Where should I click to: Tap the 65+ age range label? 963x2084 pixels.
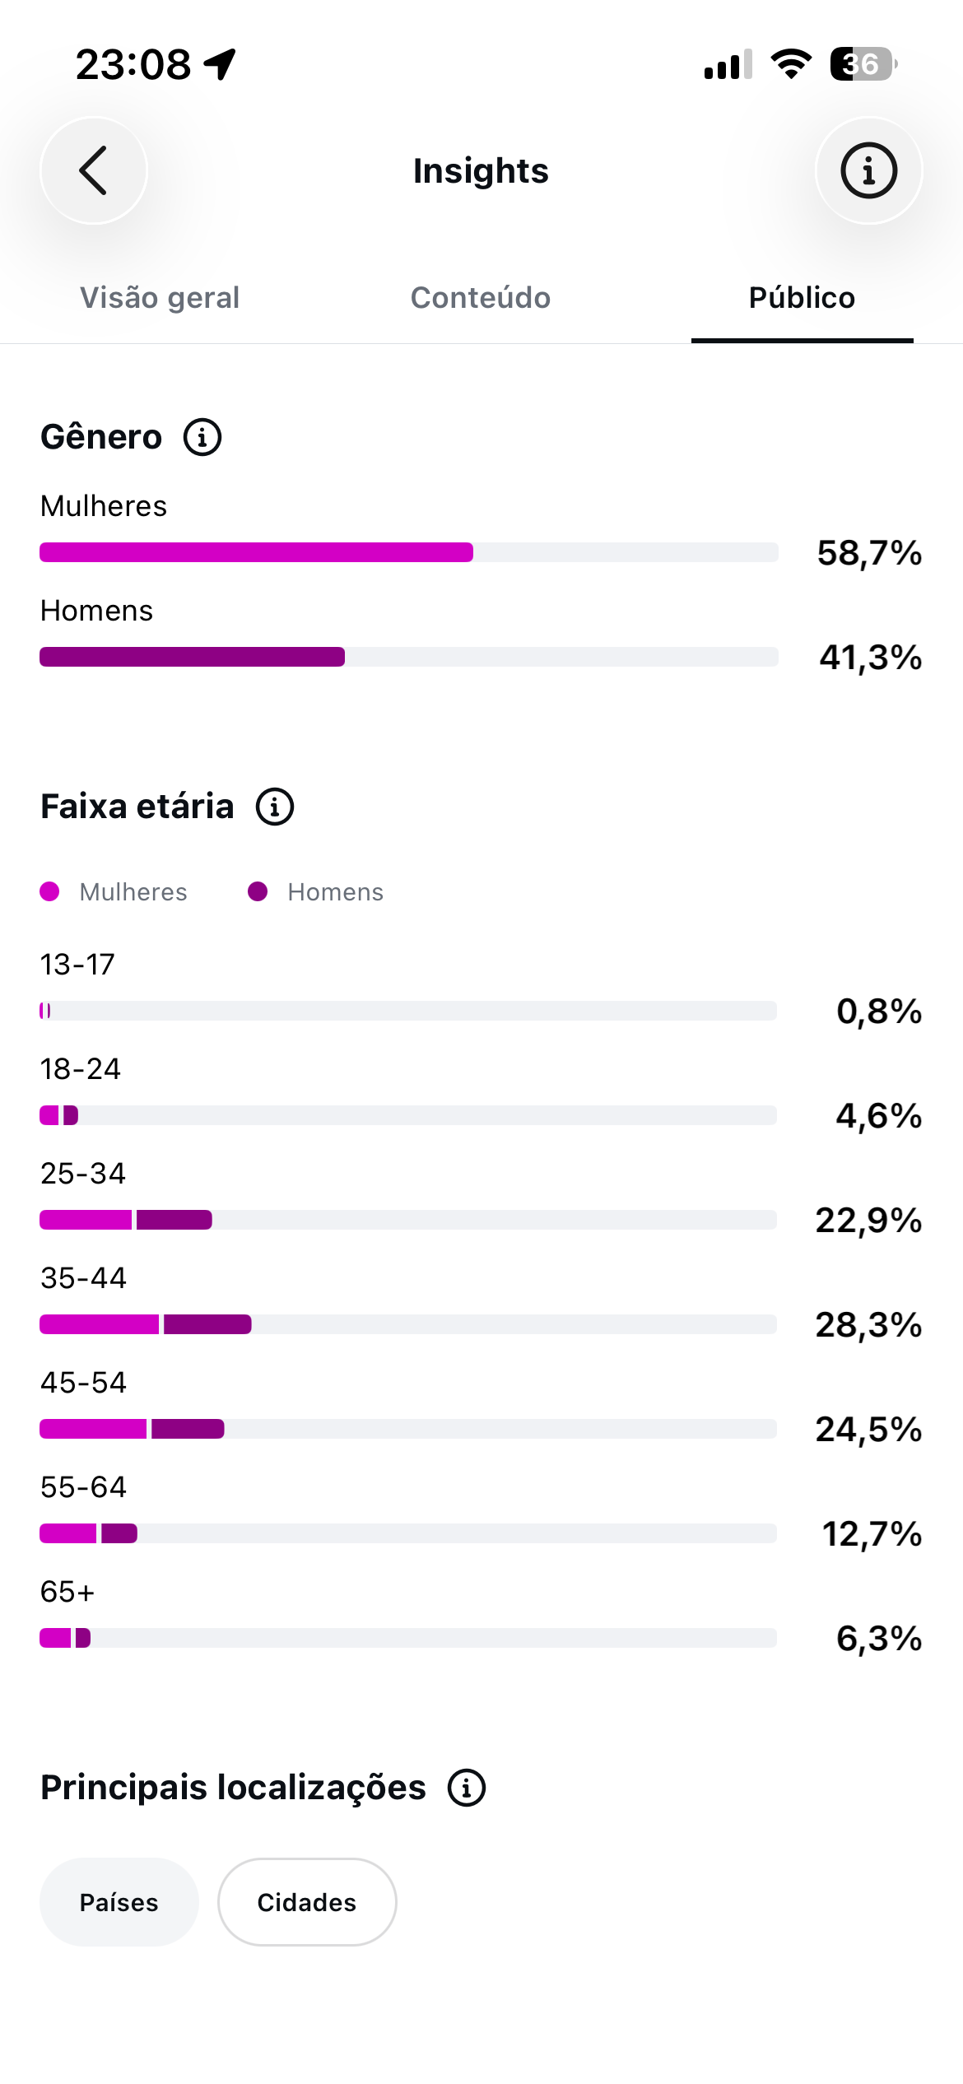[x=67, y=1592]
